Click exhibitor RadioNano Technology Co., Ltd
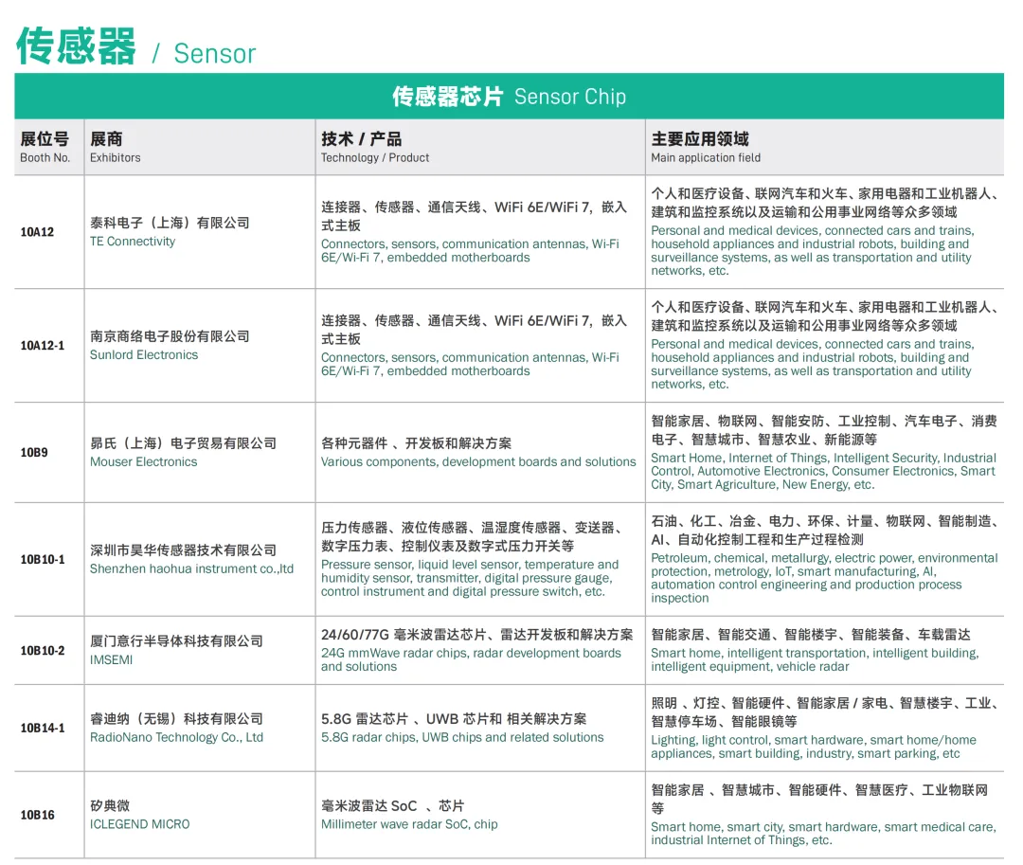This screenshot has width=1023, height=865. tap(176, 737)
